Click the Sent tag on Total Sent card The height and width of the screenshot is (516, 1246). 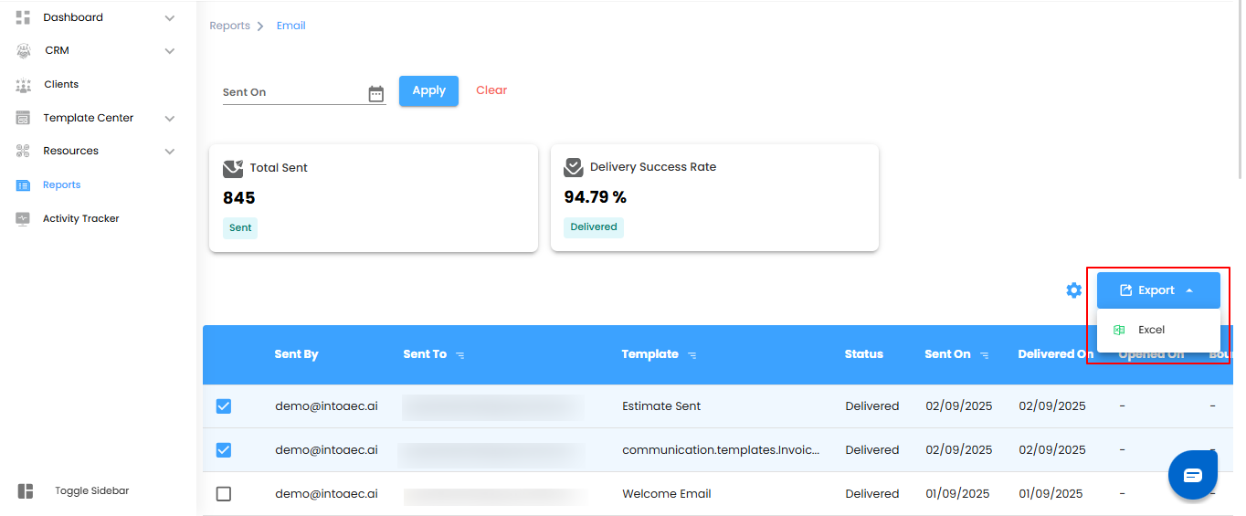pos(240,227)
